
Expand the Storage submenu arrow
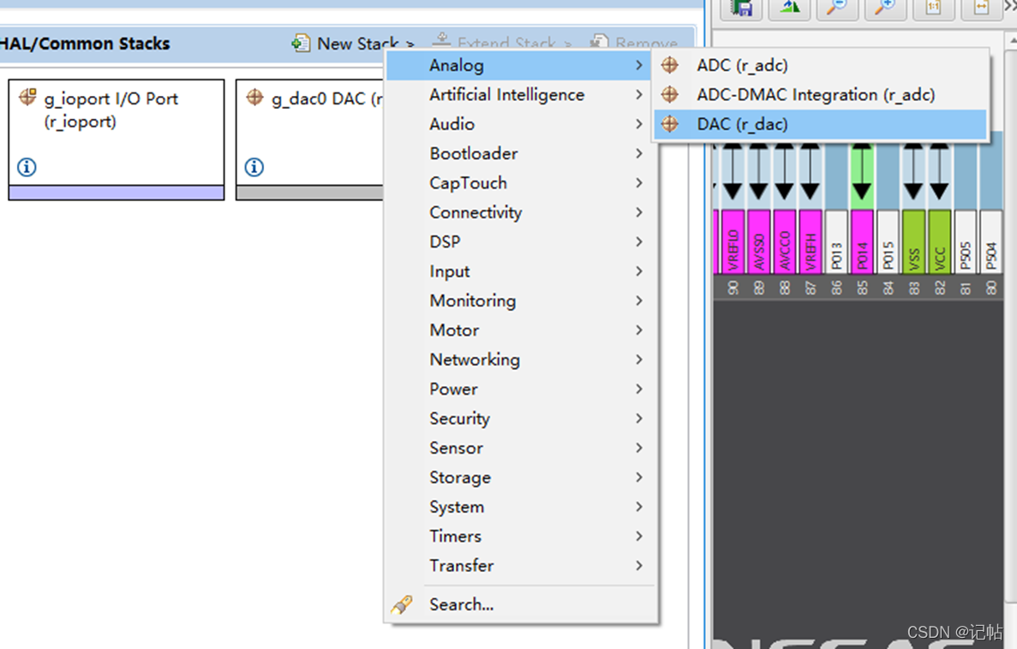click(x=639, y=477)
